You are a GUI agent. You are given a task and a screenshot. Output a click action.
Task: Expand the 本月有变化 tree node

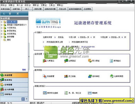[1, 34]
